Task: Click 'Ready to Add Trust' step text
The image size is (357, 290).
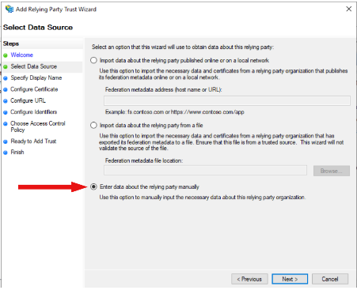Action: (33, 141)
